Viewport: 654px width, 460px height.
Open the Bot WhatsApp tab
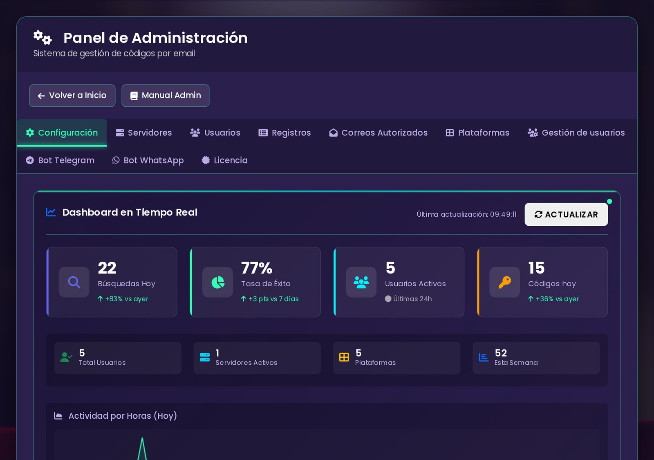coord(148,160)
